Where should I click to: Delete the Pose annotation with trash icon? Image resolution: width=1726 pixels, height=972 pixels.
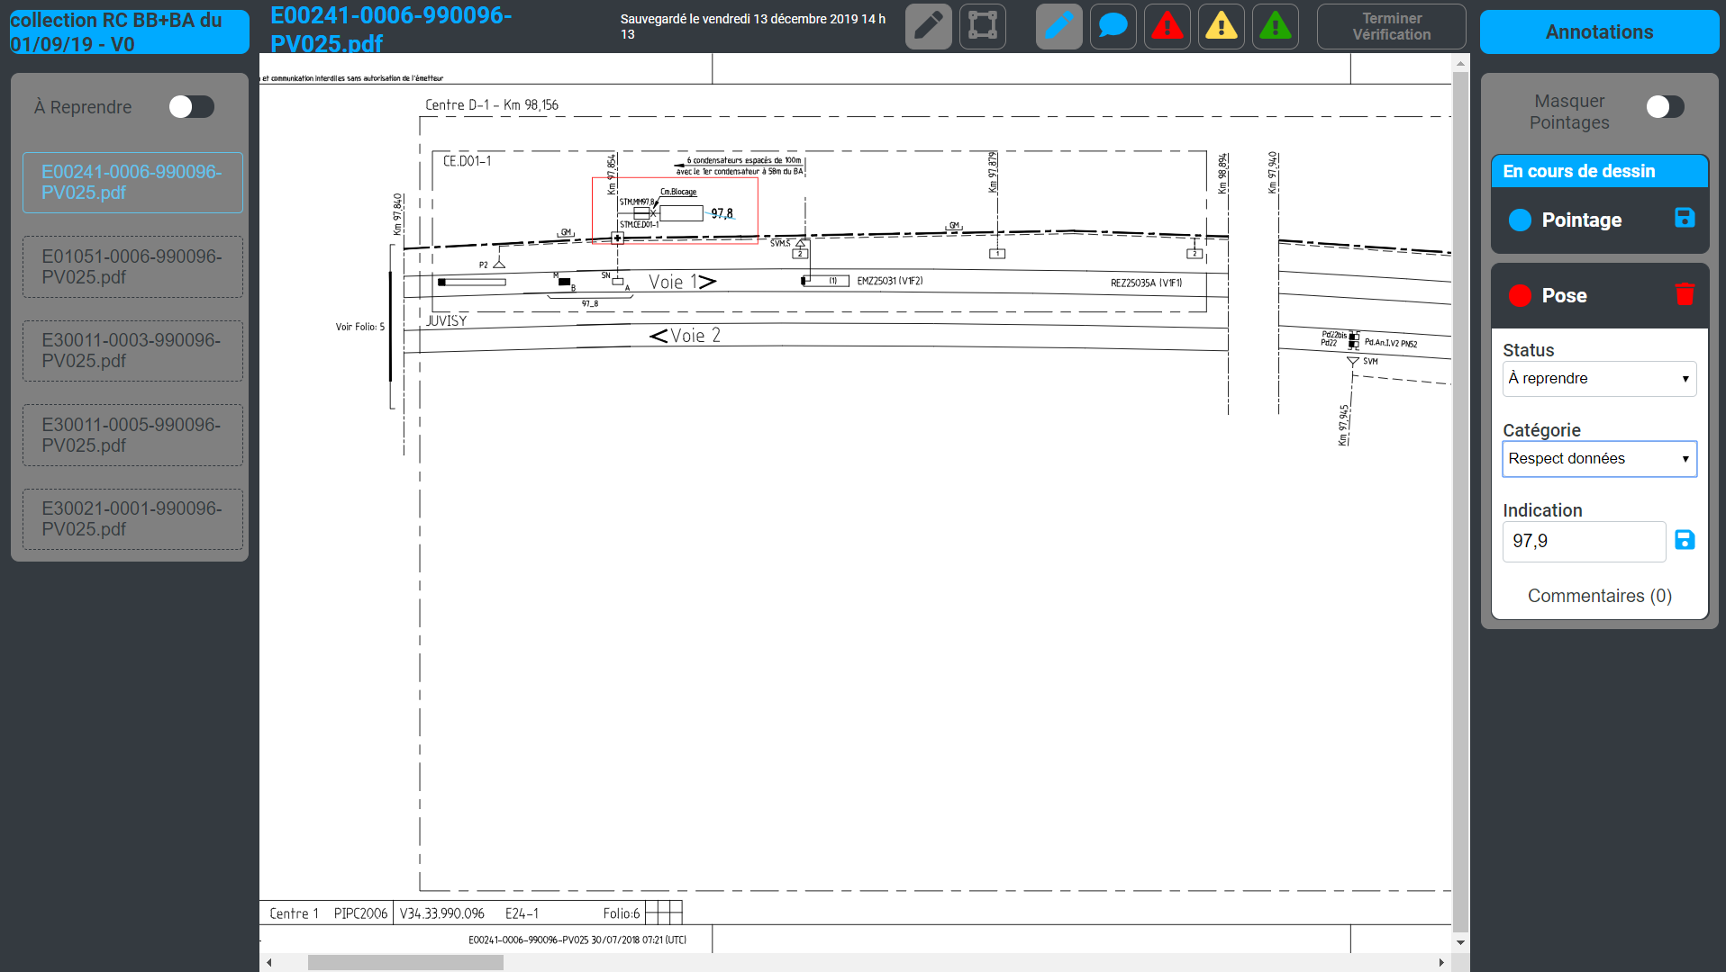[x=1685, y=294]
